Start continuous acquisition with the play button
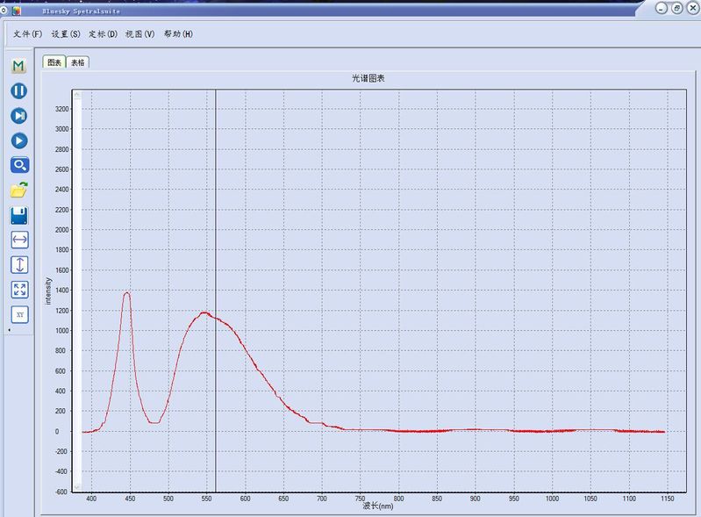The image size is (701, 517). [x=18, y=140]
